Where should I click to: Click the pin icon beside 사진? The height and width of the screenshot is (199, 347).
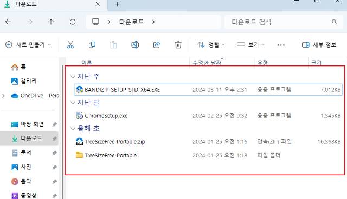54,167
